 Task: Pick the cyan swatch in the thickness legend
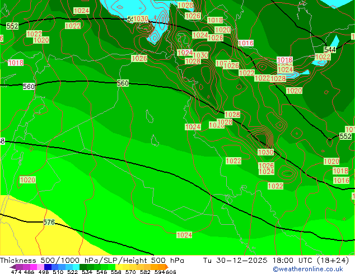click(x=76, y=267)
